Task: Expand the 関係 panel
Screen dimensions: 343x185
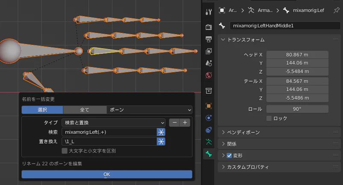Action: click(x=223, y=144)
